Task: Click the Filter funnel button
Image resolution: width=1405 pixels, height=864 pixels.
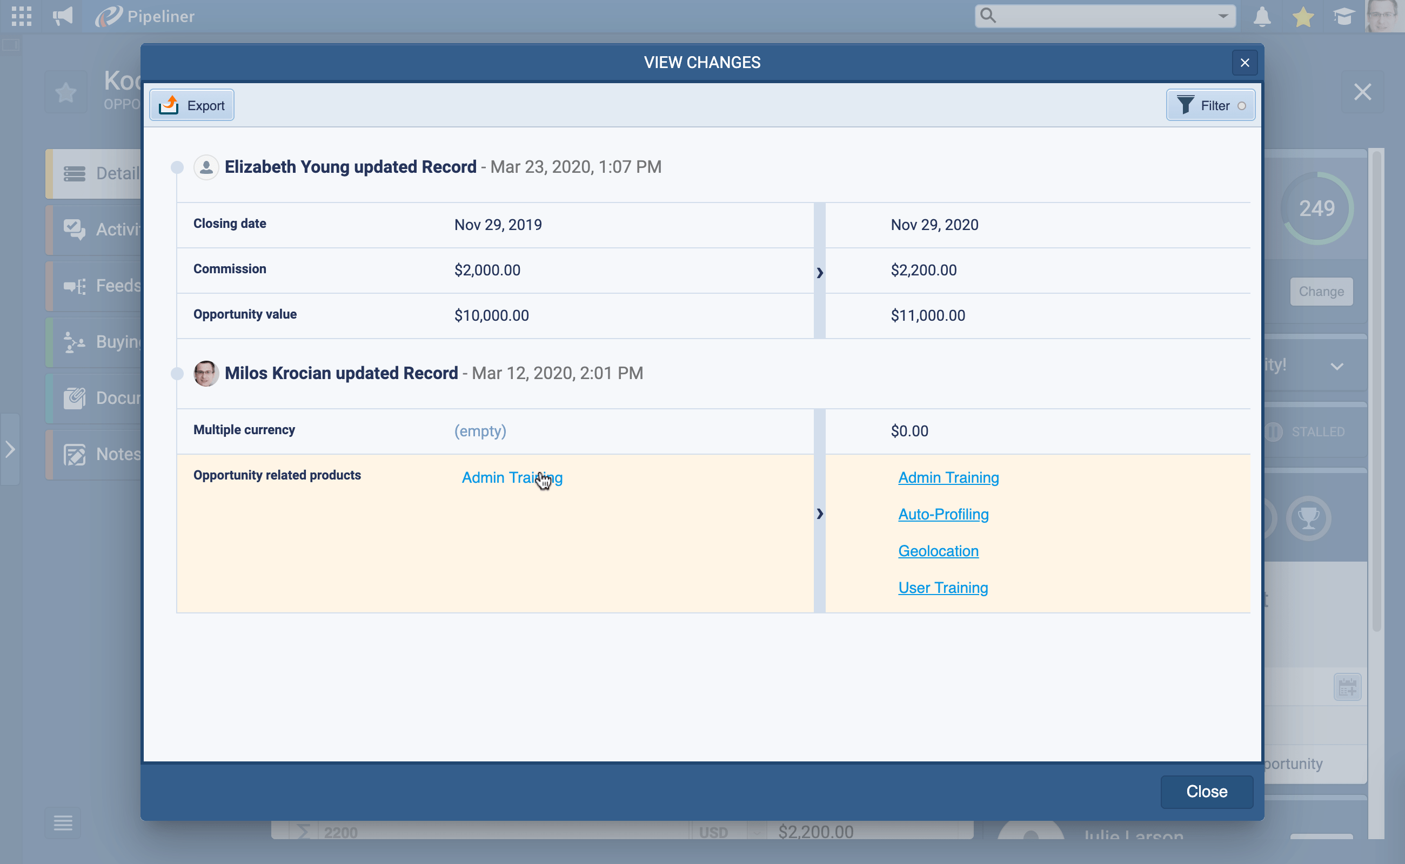Action: [x=1210, y=106]
